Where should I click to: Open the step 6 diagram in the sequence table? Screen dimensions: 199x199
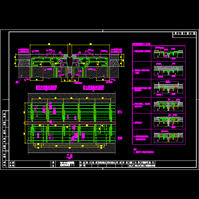pyautogui.click(x=168, y=137)
